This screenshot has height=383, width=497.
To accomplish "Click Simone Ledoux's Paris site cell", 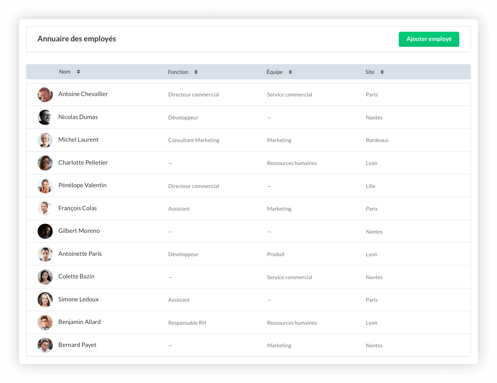I will click(x=372, y=300).
